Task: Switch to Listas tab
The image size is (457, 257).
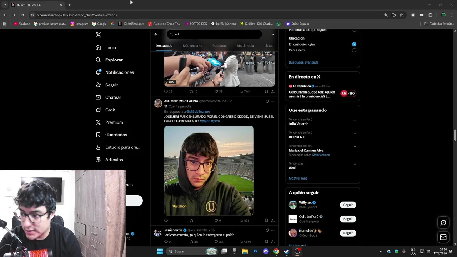Action: [269, 46]
